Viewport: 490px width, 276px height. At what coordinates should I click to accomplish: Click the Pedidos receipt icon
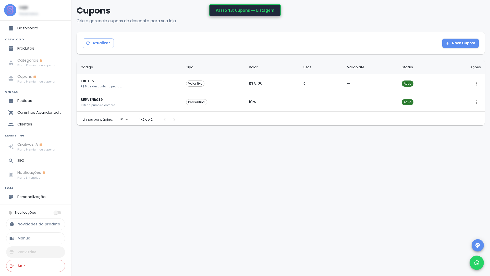pyautogui.click(x=11, y=101)
